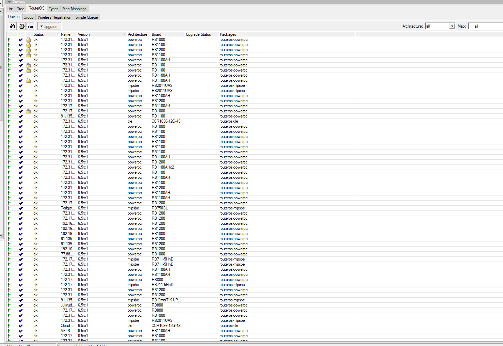Click the left pane's scroll-down arrow
The height and width of the screenshot is (346, 503).
(x=1, y=235)
